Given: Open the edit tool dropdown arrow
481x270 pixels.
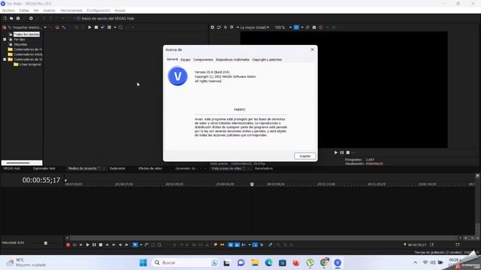Looking at the screenshot, I should click(x=141, y=245).
